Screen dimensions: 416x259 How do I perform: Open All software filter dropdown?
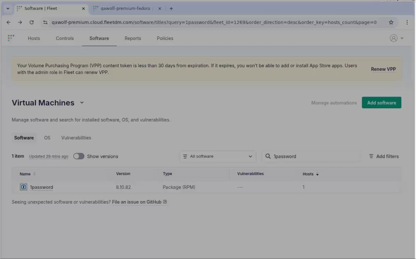tap(218, 156)
